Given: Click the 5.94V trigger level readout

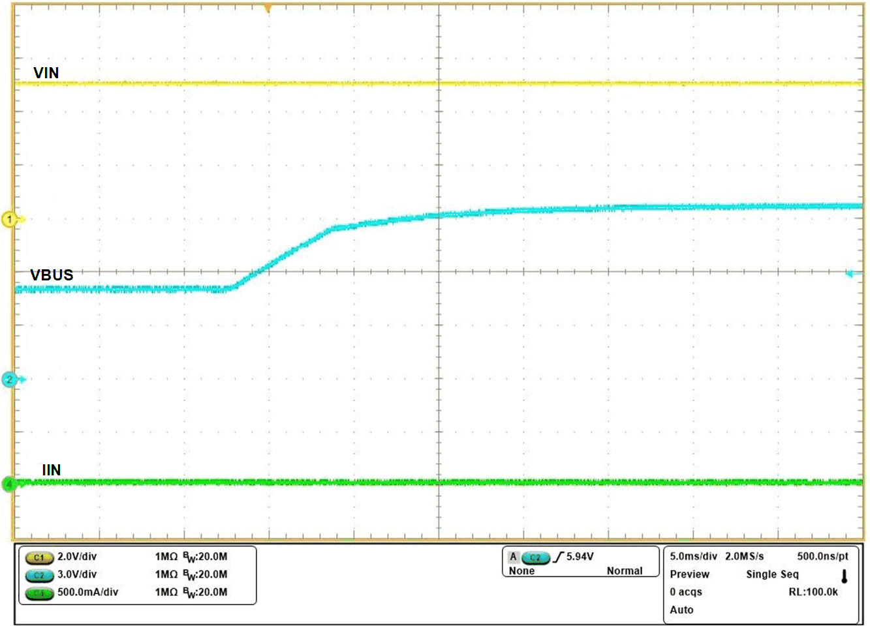Looking at the screenshot, I should click(x=580, y=556).
